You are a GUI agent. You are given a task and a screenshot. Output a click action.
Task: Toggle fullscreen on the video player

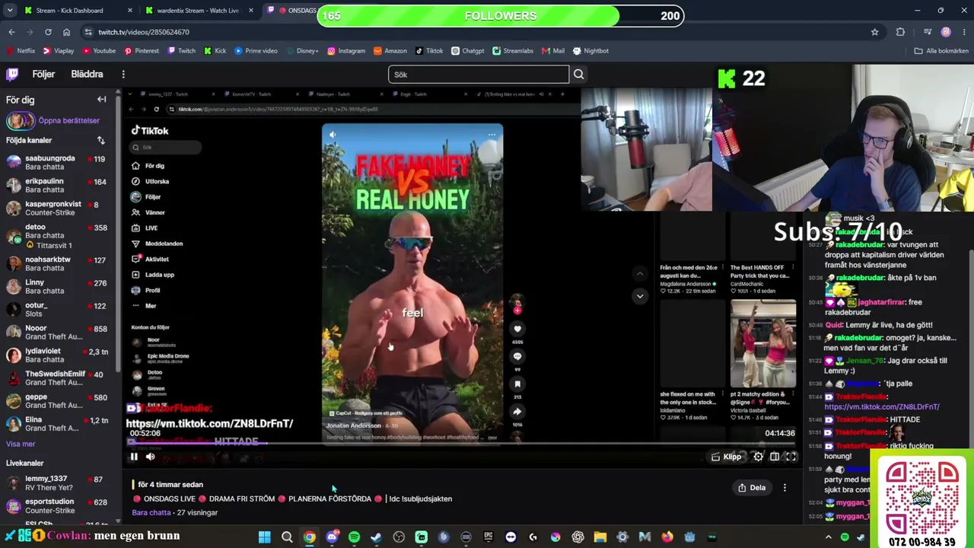(x=791, y=457)
